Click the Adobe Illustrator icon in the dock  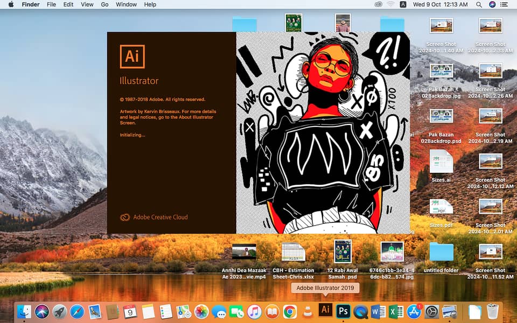pyautogui.click(x=325, y=310)
